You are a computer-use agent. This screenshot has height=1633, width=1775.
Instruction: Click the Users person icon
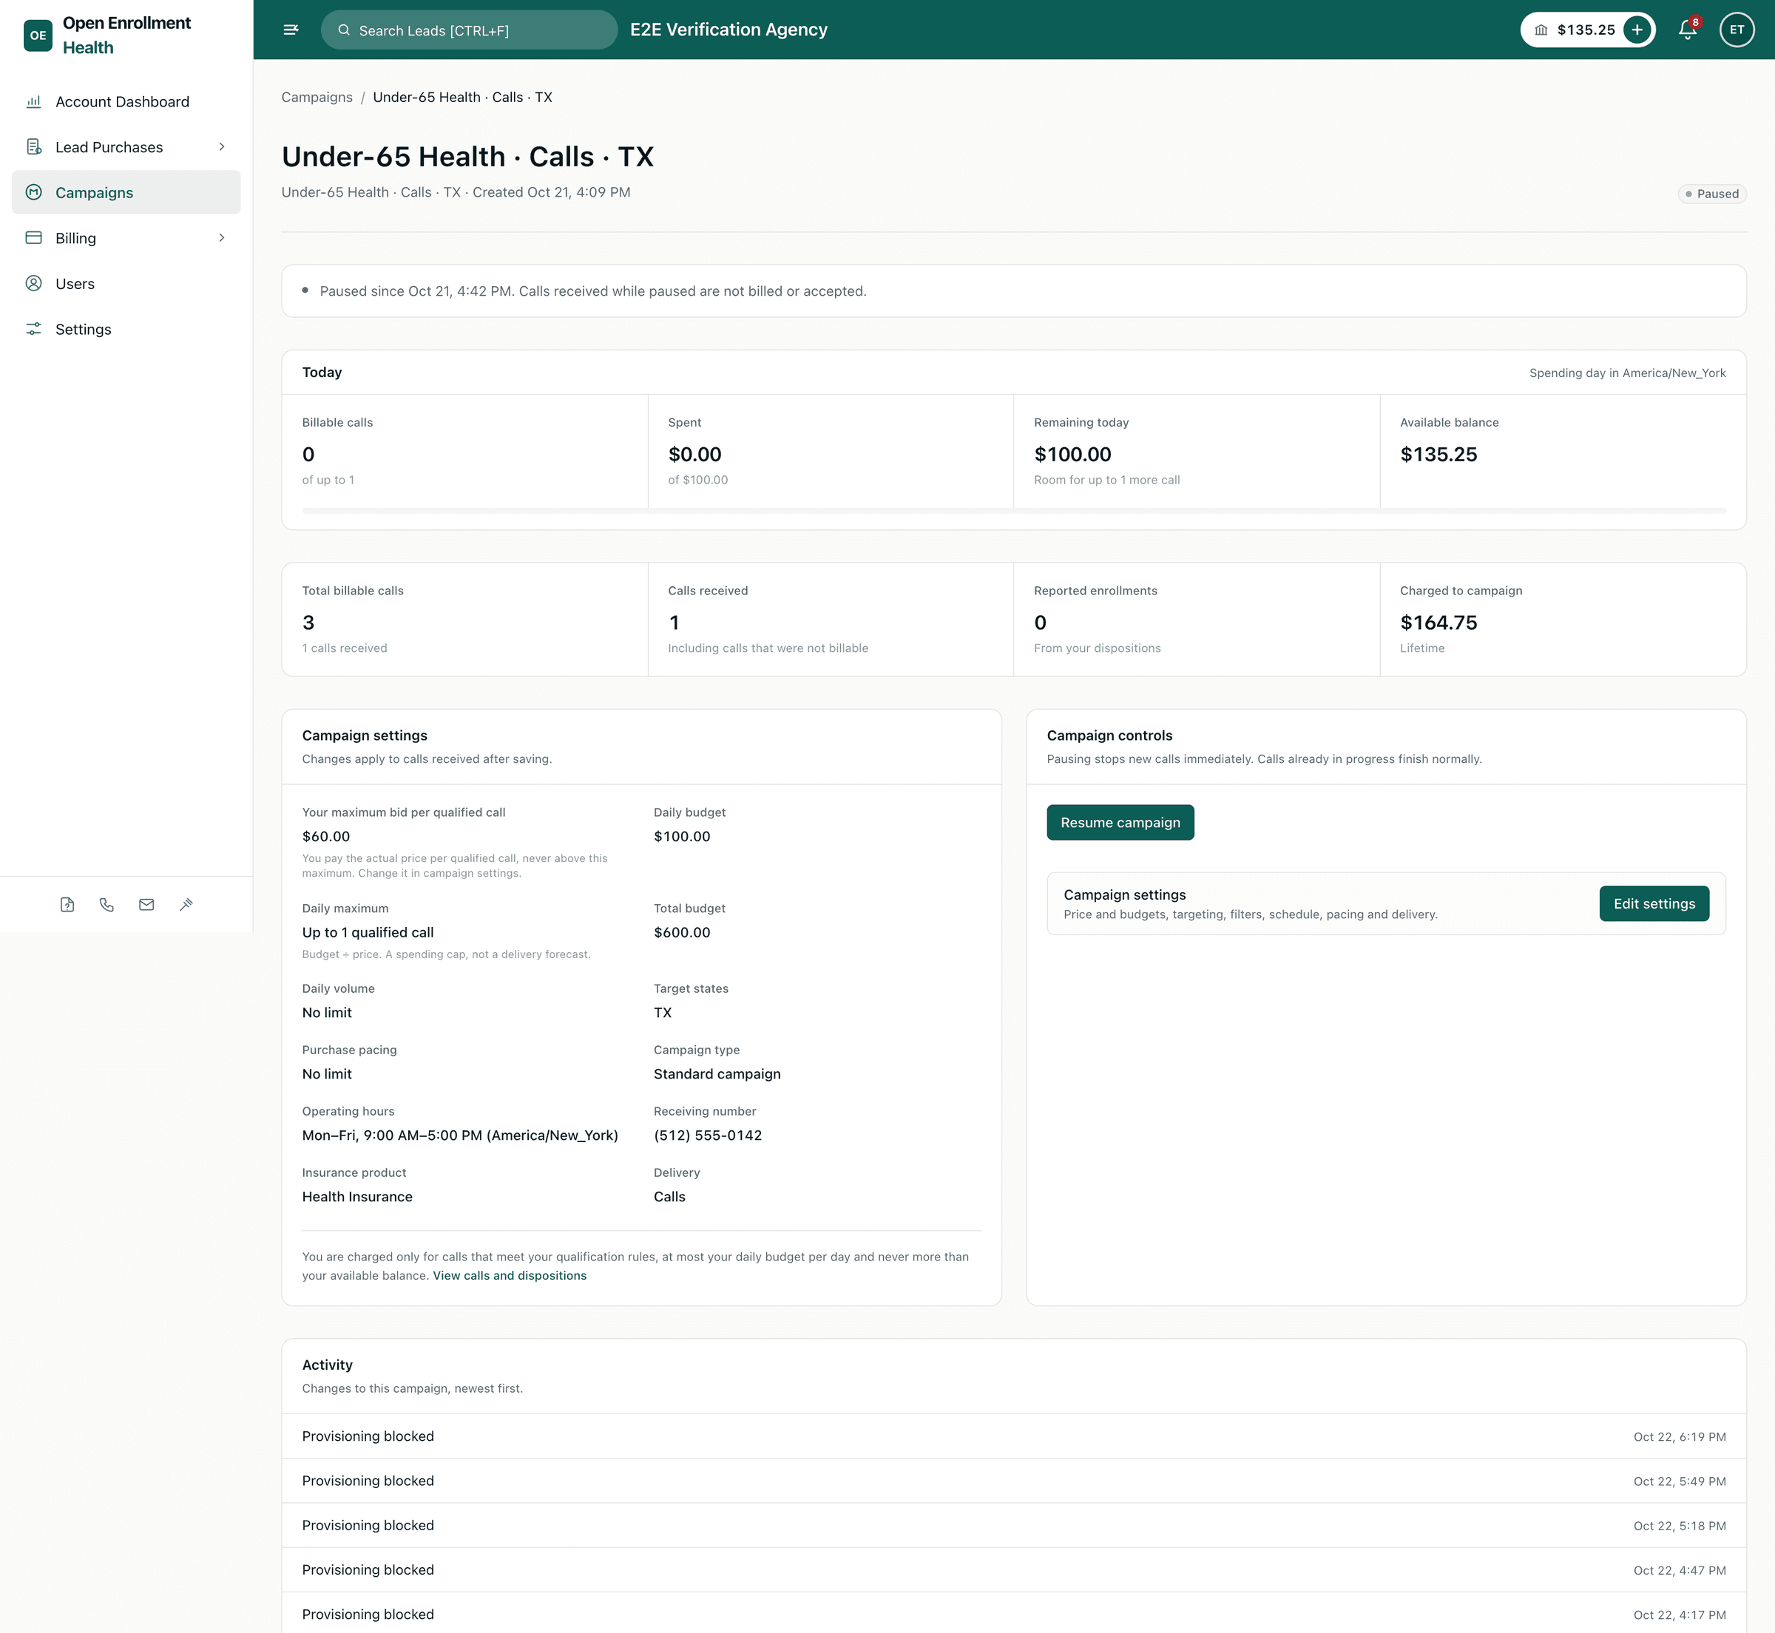[x=33, y=283]
